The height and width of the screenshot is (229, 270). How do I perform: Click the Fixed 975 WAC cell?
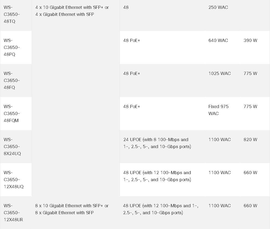coord(218,110)
